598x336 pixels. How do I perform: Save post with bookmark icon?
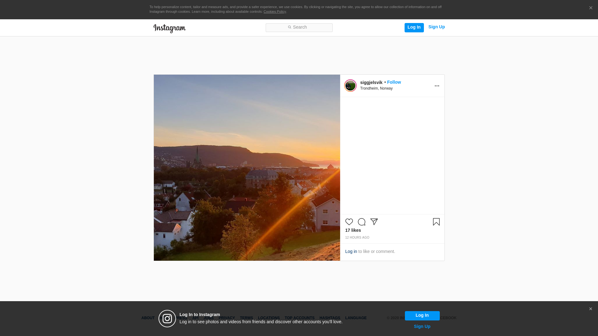pyautogui.click(x=436, y=222)
